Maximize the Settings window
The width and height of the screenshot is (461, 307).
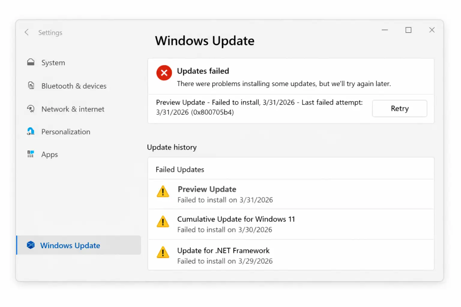[x=408, y=30]
